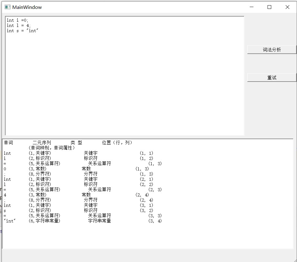Click the line 'int s = "int"'

tap(21, 30)
